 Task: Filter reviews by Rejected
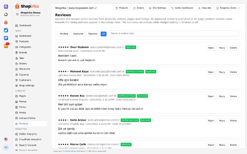pos(93,34)
